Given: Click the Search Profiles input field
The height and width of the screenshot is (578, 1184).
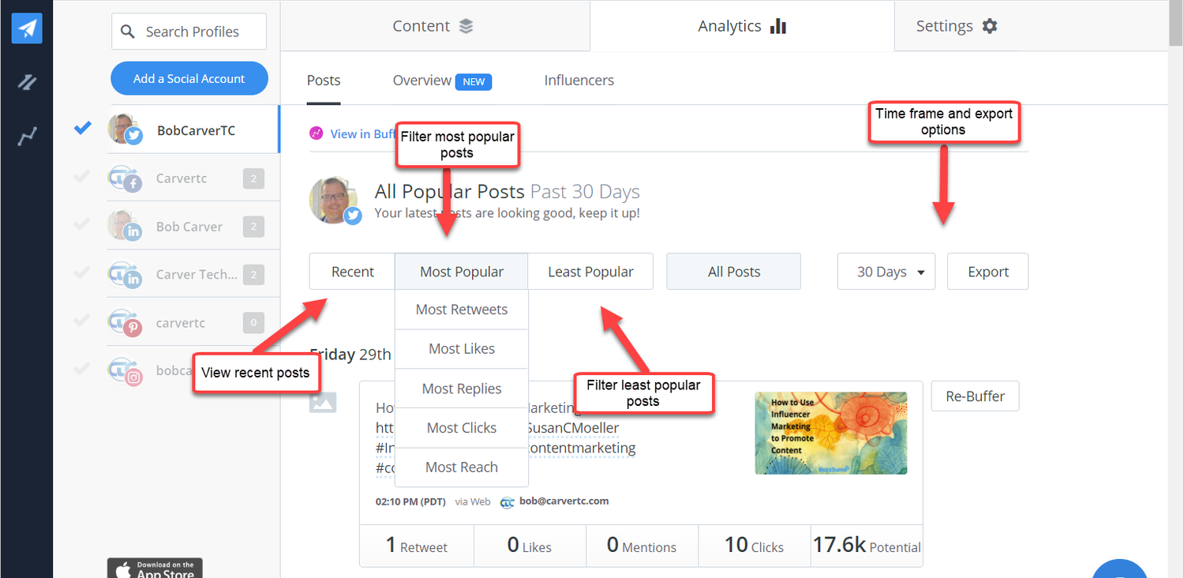Looking at the screenshot, I should (x=189, y=32).
